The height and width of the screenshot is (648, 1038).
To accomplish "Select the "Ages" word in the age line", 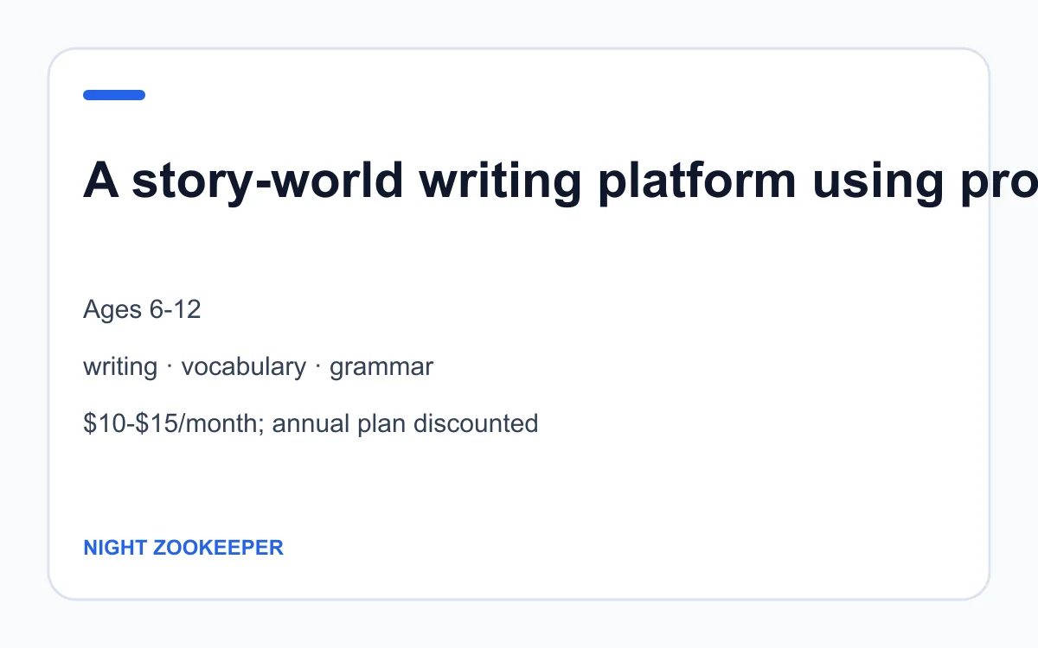I will [113, 310].
